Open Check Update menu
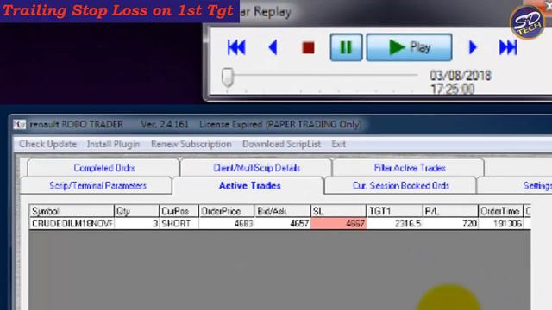 pos(48,144)
